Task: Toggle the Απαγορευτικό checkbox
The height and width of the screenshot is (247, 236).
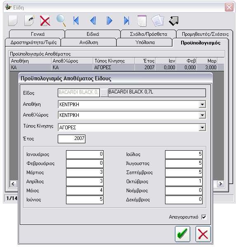Action: click(x=204, y=217)
